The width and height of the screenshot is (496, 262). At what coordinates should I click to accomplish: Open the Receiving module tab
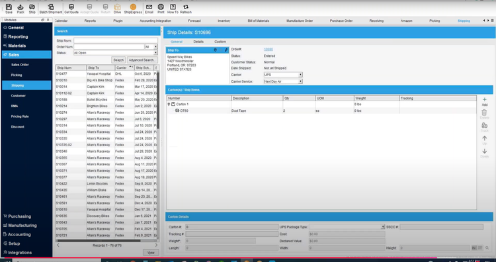point(376,21)
